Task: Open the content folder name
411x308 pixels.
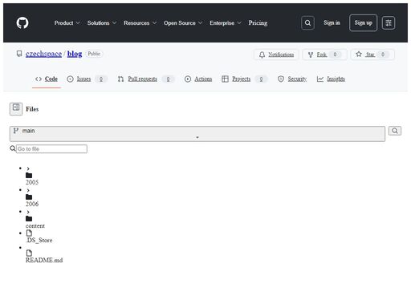Action: click(x=35, y=226)
